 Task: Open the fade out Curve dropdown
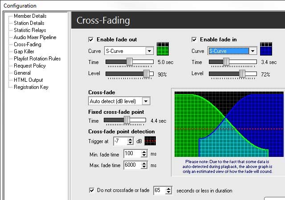[x=150, y=51]
